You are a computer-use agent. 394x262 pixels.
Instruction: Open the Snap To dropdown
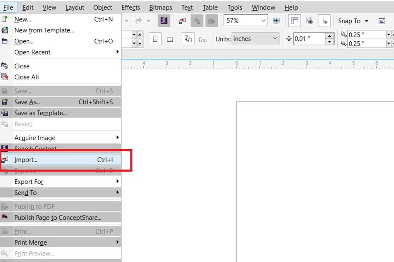(353, 21)
